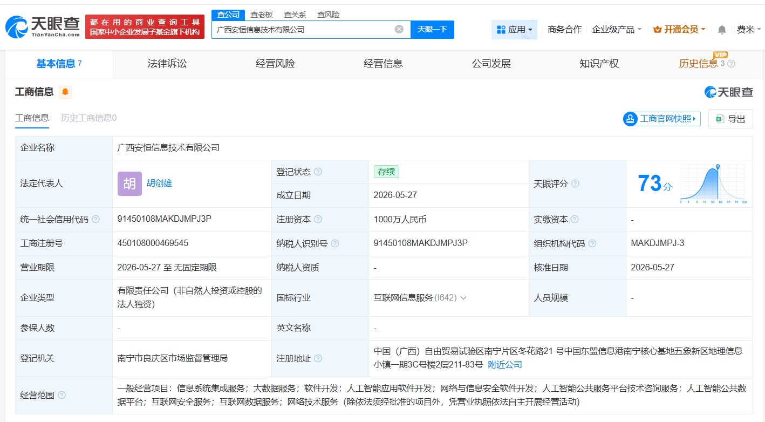Click business term 2026-05-27 至 无固定期限
The height and width of the screenshot is (422, 765).
coord(167,268)
